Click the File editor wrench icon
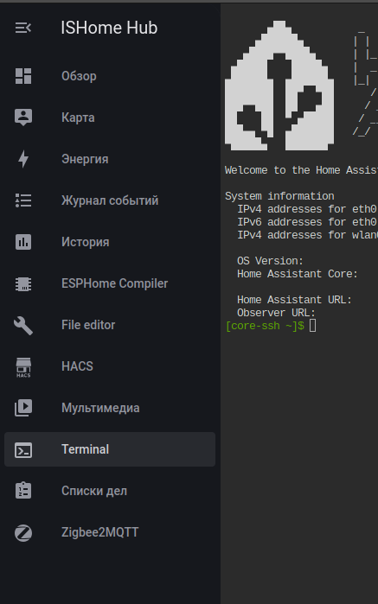Viewport: 378px width, 604px height. 23,325
